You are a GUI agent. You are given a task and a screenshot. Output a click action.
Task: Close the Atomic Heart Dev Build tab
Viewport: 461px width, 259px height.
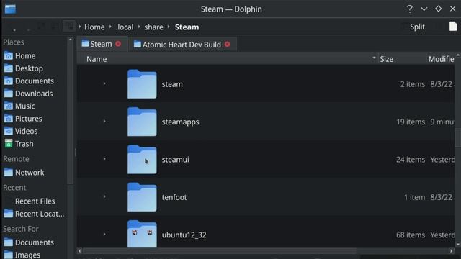click(x=228, y=45)
